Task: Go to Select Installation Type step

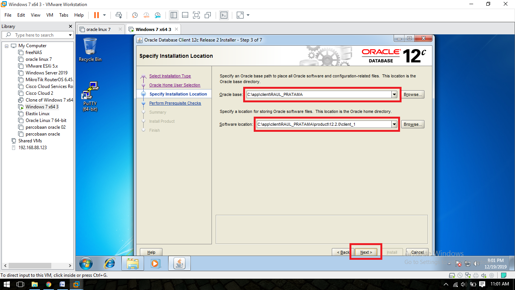Action: click(x=170, y=76)
